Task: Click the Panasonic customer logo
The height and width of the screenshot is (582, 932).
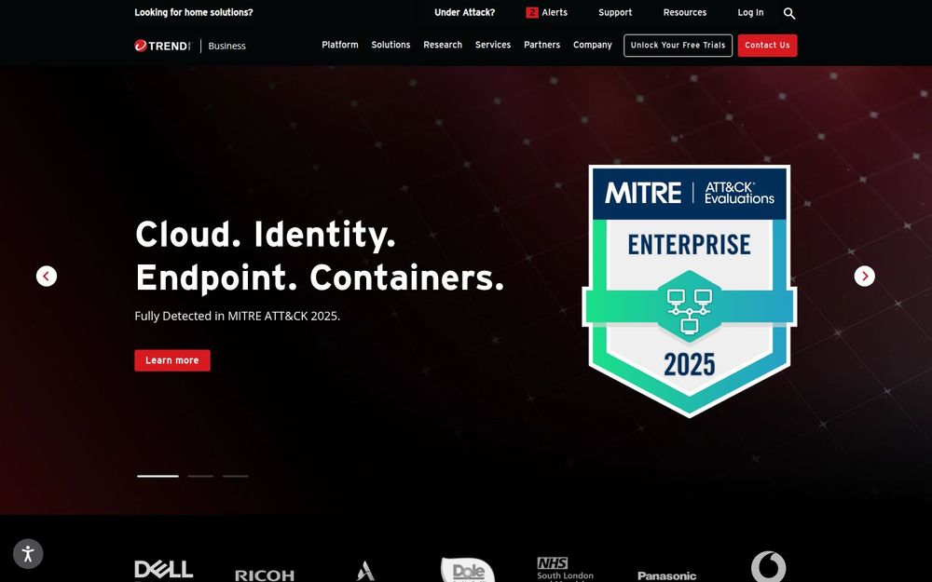Action: pyautogui.click(x=667, y=575)
